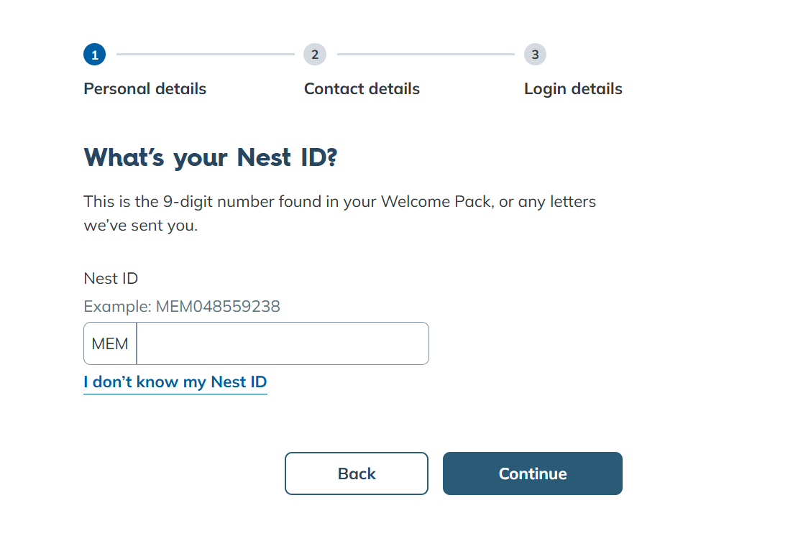The image size is (793, 536).
Task: Select the step 2 circle indicator
Action: (315, 54)
